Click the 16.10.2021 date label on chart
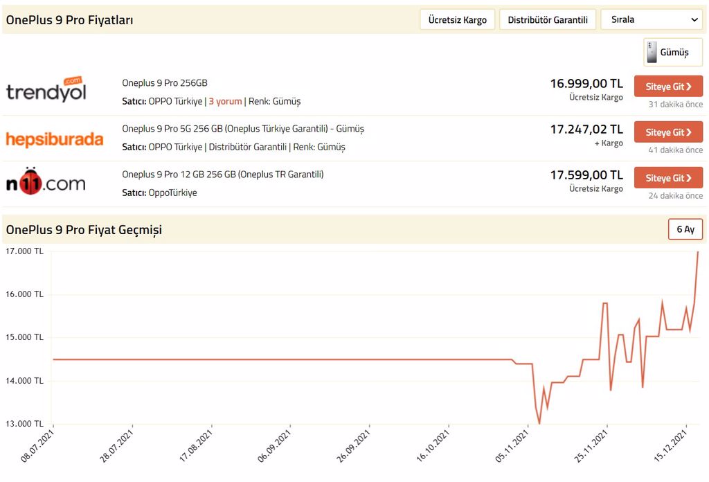The image size is (709, 482). coord(432,446)
